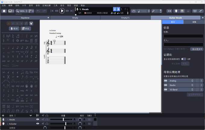This screenshot has height=130, width=205.
Task: Open the page layout grid dropdown
Action: [x=31, y=11]
